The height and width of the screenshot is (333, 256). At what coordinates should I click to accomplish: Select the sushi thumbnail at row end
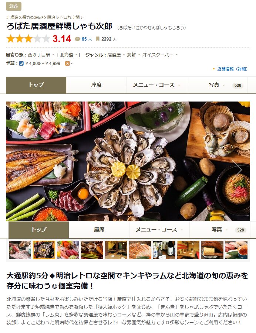236,250
